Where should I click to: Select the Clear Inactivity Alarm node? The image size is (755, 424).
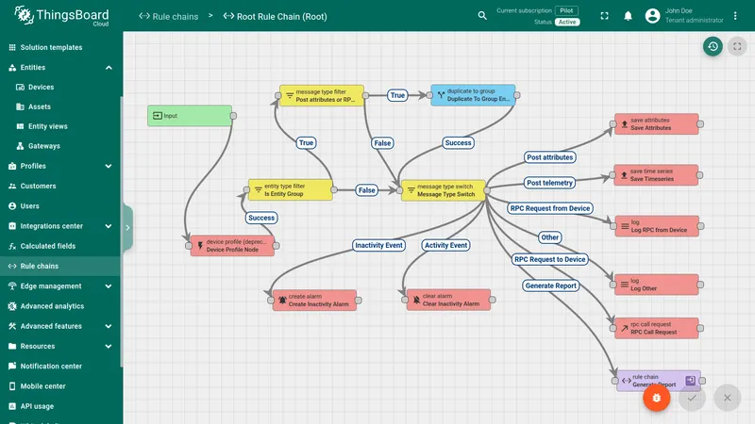[x=448, y=300]
